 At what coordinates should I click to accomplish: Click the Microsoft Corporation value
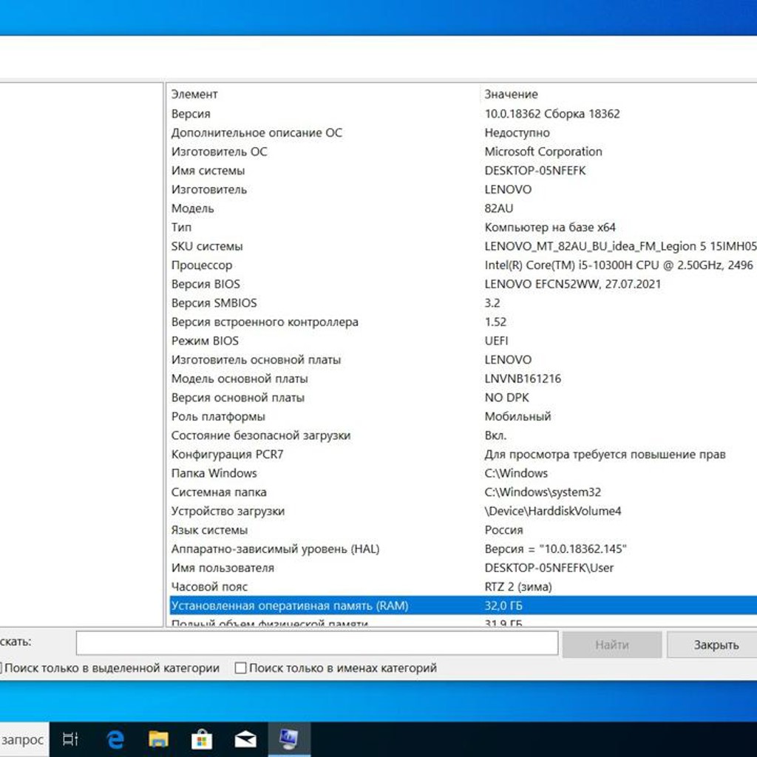(543, 152)
